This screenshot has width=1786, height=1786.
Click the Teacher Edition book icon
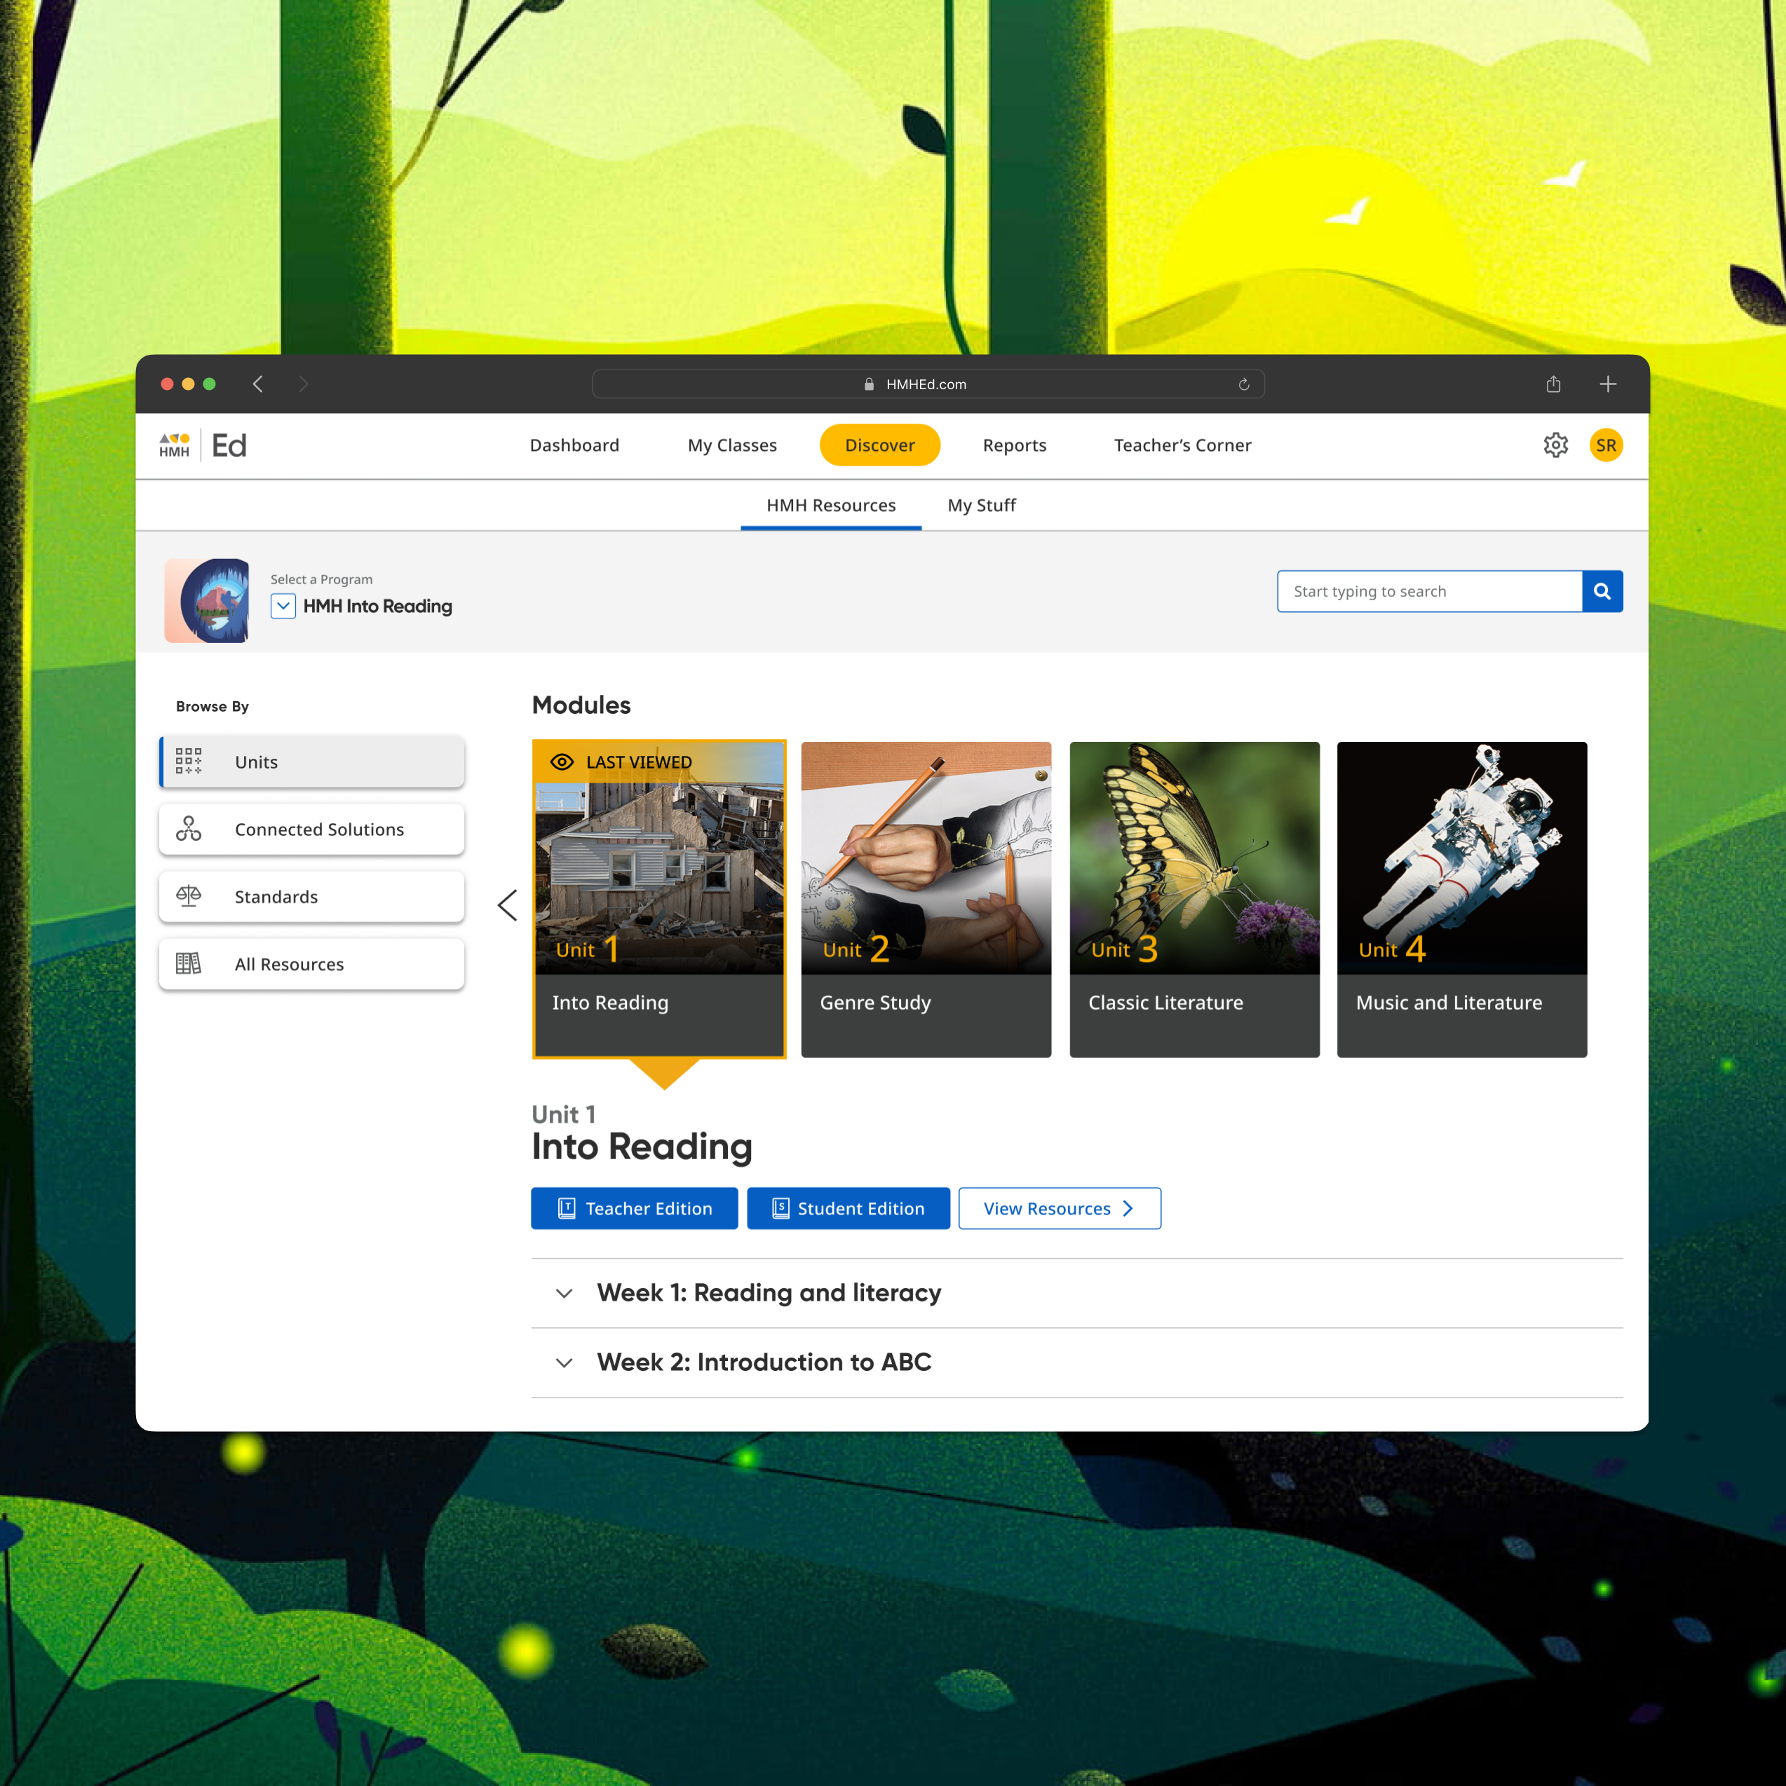(567, 1208)
